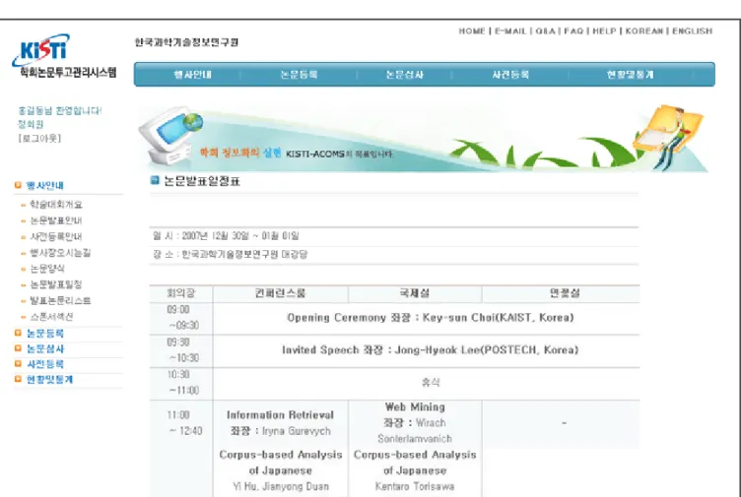741x497 pixels.
Task: Switch language to ENGLISH
Action: pyautogui.click(x=693, y=31)
